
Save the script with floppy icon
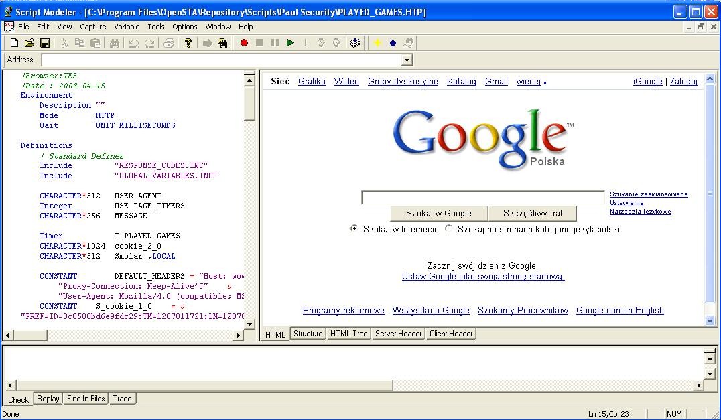tap(45, 43)
